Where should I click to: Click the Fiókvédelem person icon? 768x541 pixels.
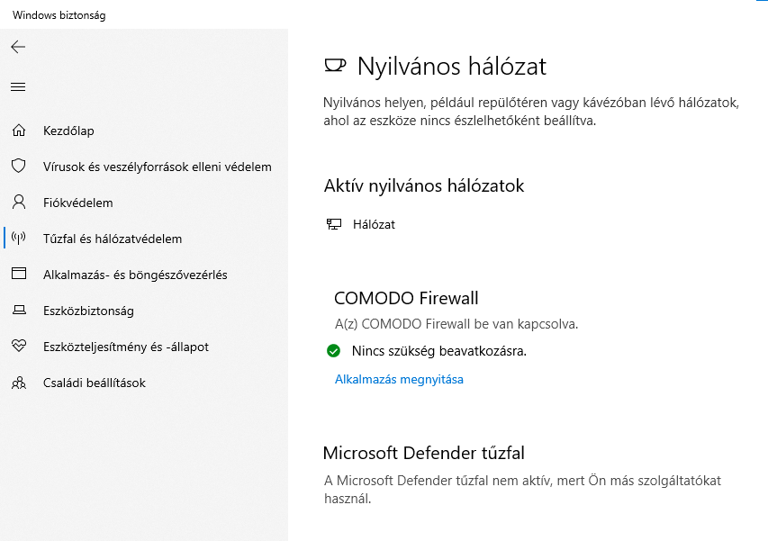click(x=19, y=203)
